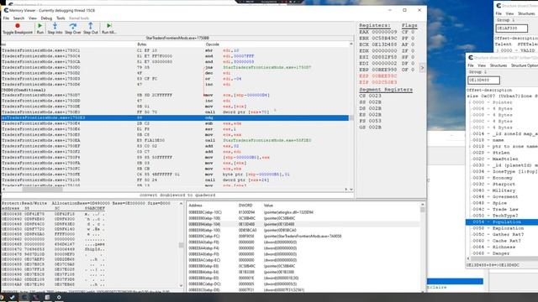Toggle the DF flag value
This screenshot has width=538, height=302.
pos(408,64)
